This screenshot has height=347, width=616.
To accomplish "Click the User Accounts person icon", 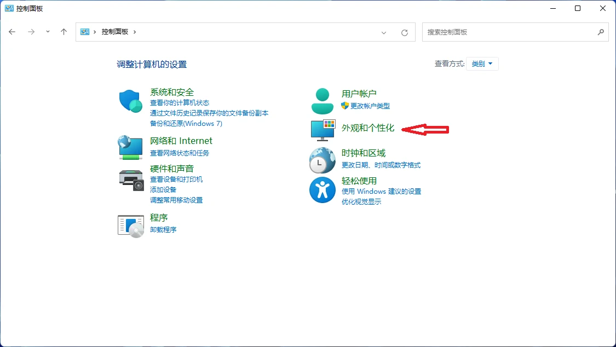I will (323, 101).
